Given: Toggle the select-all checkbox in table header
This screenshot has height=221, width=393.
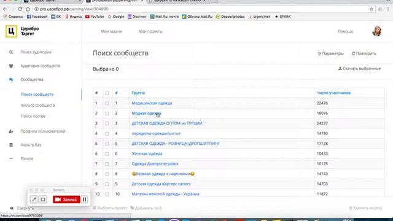Looking at the screenshot, I should [107, 93].
